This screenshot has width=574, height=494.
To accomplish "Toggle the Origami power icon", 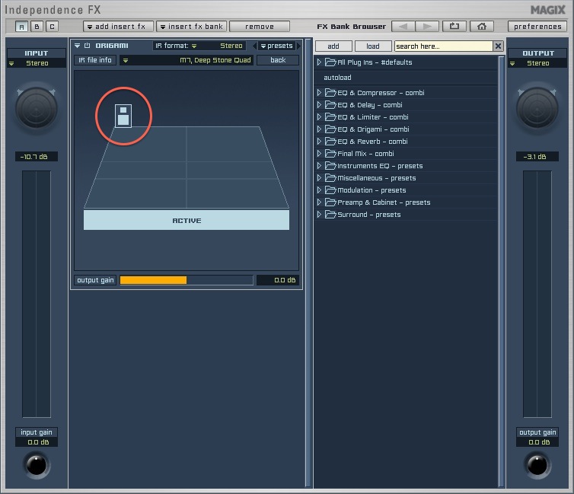I will point(87,46).
